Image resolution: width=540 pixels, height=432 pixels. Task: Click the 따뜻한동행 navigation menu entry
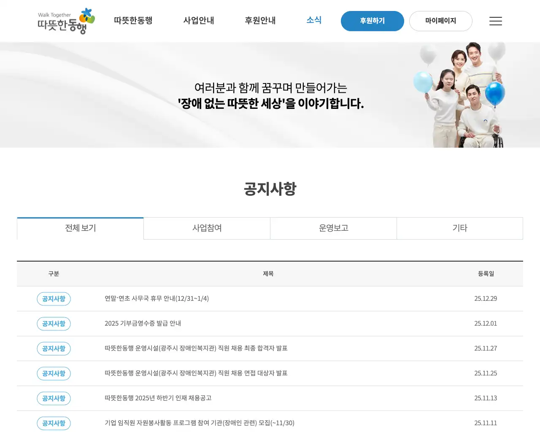133,20
